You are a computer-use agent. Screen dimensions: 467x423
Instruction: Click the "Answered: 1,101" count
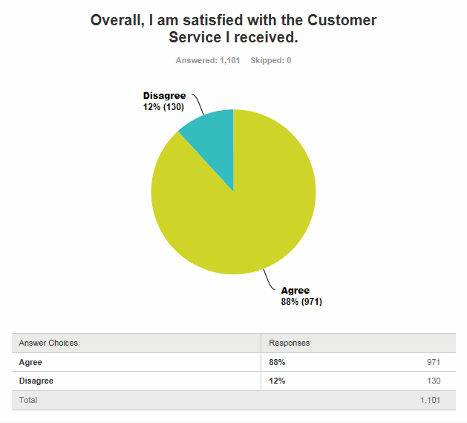pos(207,60)
